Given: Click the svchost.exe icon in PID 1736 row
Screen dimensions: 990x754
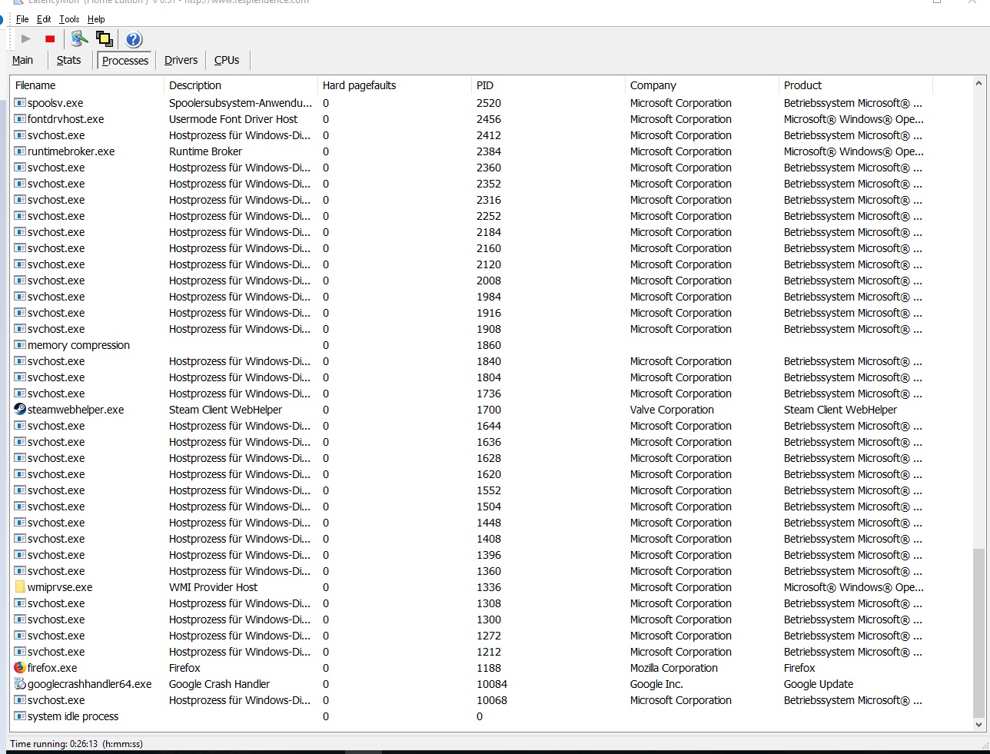Looking at the screenshot, I should [20, 394].
